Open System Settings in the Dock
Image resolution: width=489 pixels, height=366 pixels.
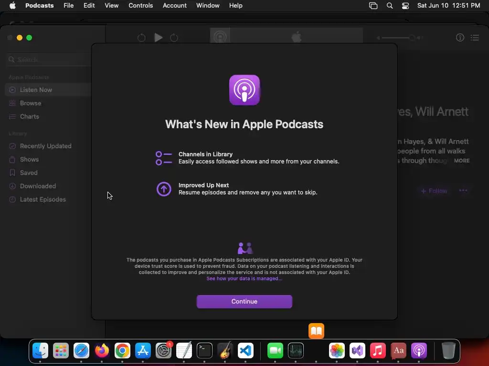point(163,351)
